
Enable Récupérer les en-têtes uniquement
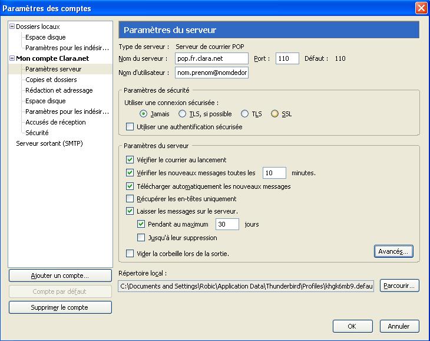tap(130, 199)
